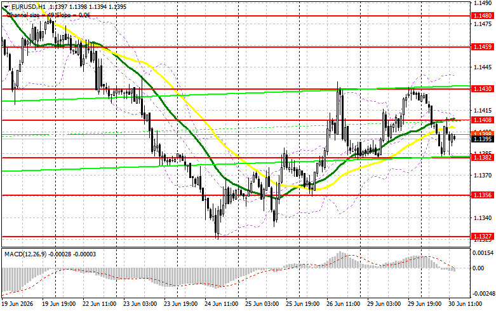
Task: Click the 1.1415 price scale value
Action: [483, 111]
